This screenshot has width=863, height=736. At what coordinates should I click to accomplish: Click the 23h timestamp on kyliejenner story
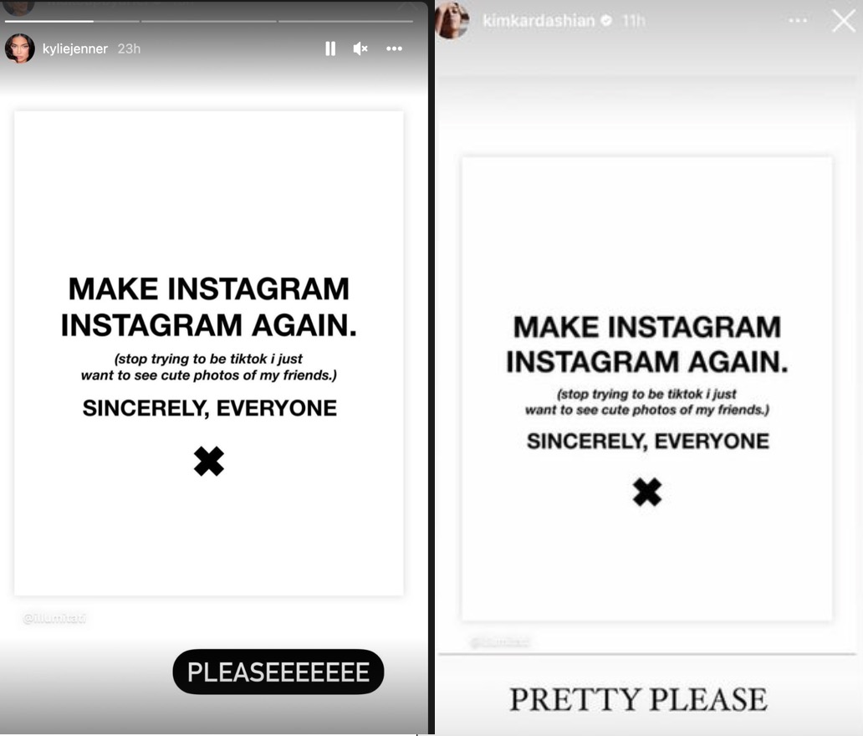pyautogui.click(x=129, y=49)
